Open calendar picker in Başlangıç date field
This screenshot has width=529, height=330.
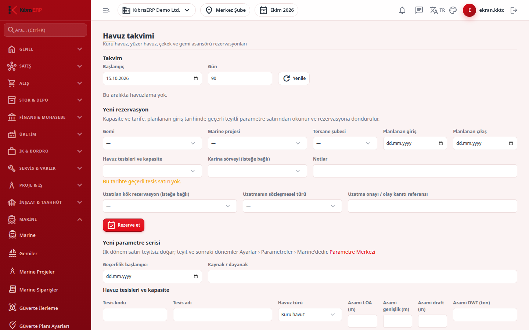point(195,78)
